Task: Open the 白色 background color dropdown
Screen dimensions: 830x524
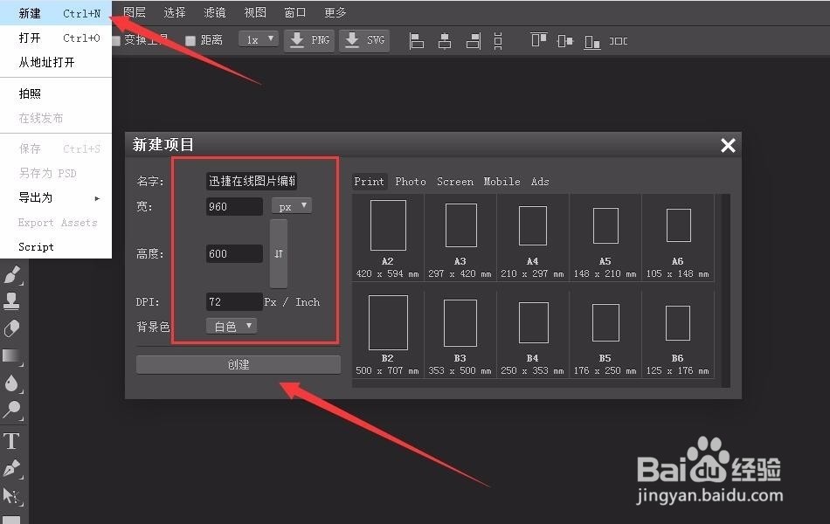Action: click(232, 326)
